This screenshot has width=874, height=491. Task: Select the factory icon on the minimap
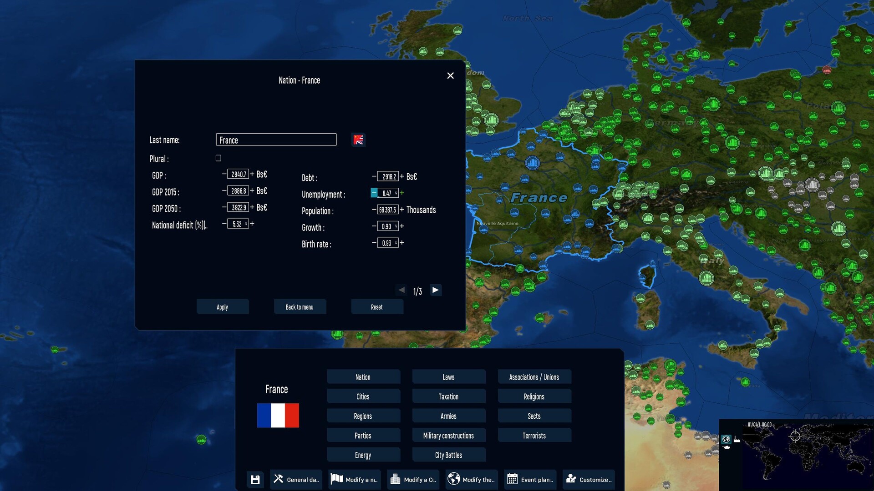[x=737, y=439]
